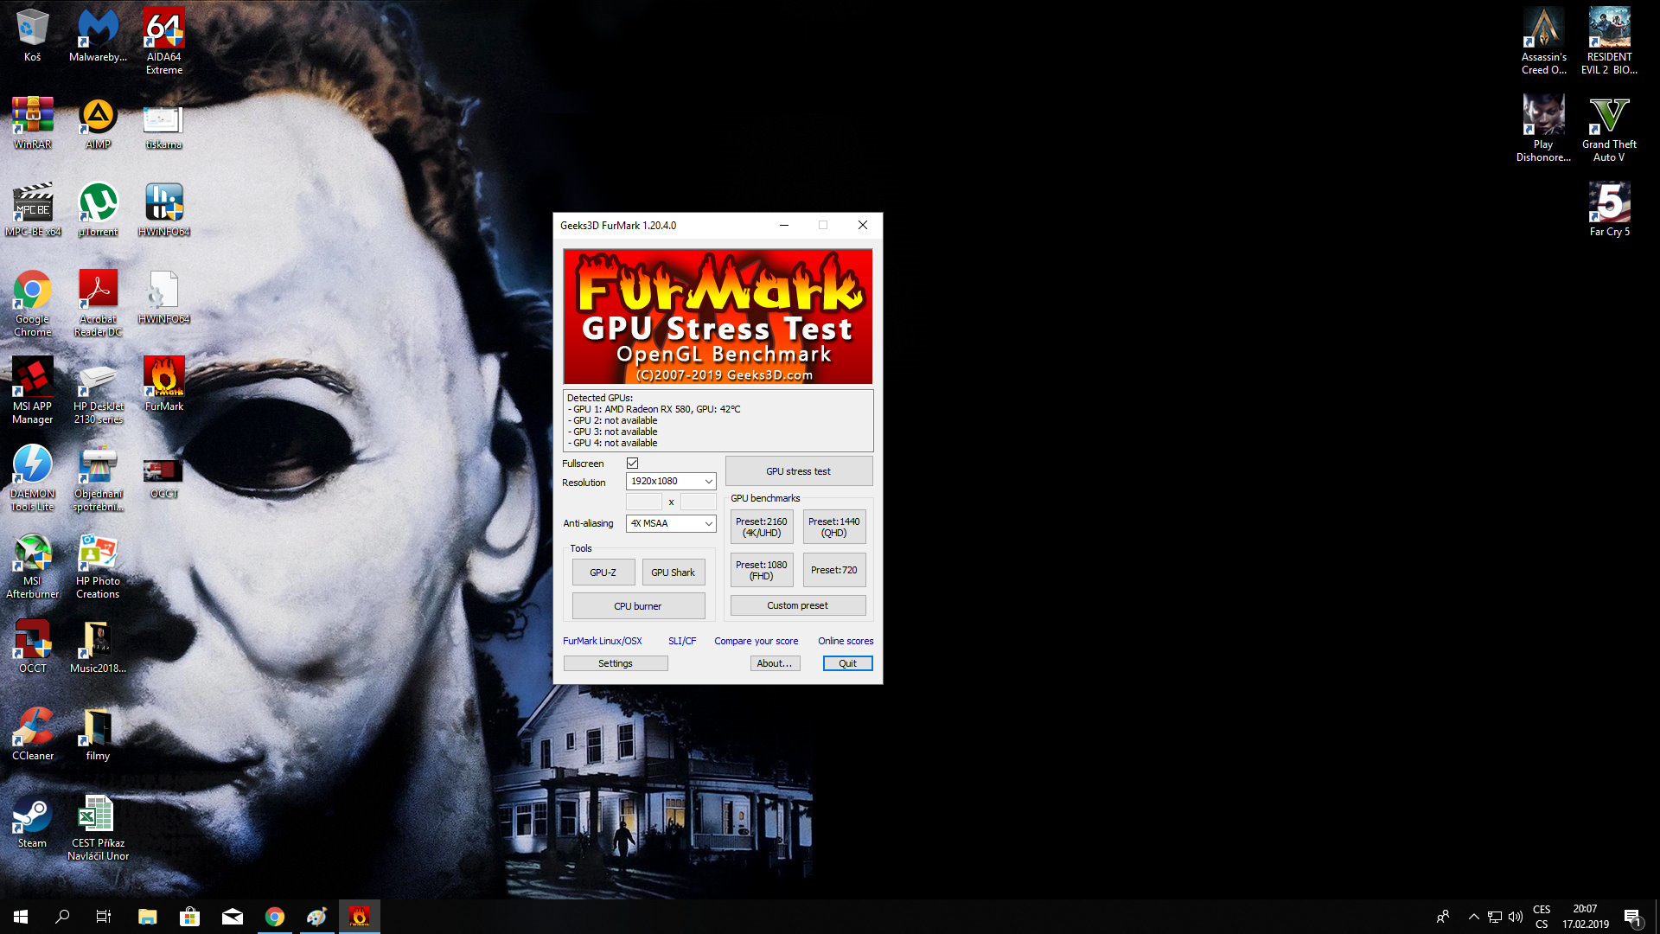Click FurMark icon in taskbar
1660x934 pixels.
click(359, 917)
